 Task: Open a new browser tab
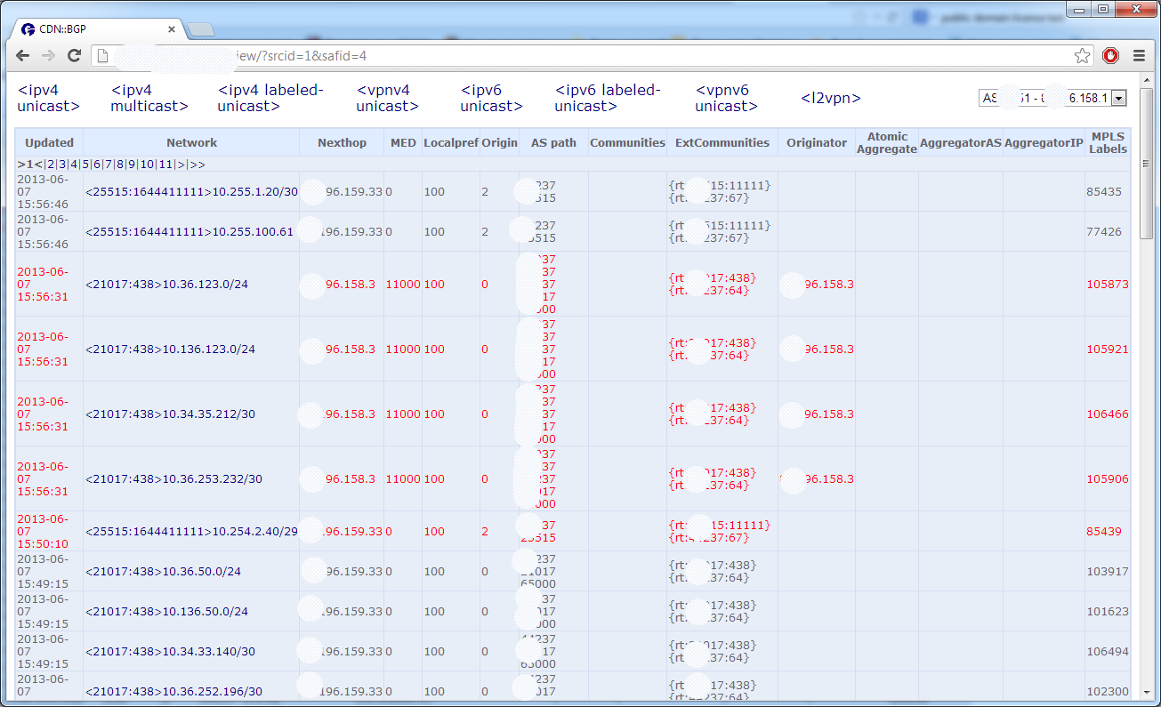tap(201, 28)
